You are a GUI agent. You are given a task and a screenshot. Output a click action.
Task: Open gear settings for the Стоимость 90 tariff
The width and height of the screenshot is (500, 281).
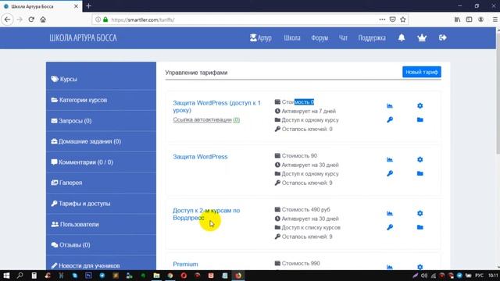pyautogui.click(x=420, y=159)
